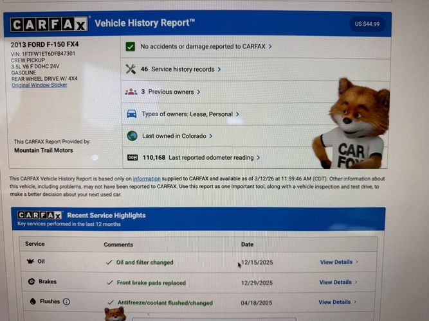The height and width of the screenshot is (321, 429).
Task: Click the globe icon beside Colorado
Action: [132, 135]
